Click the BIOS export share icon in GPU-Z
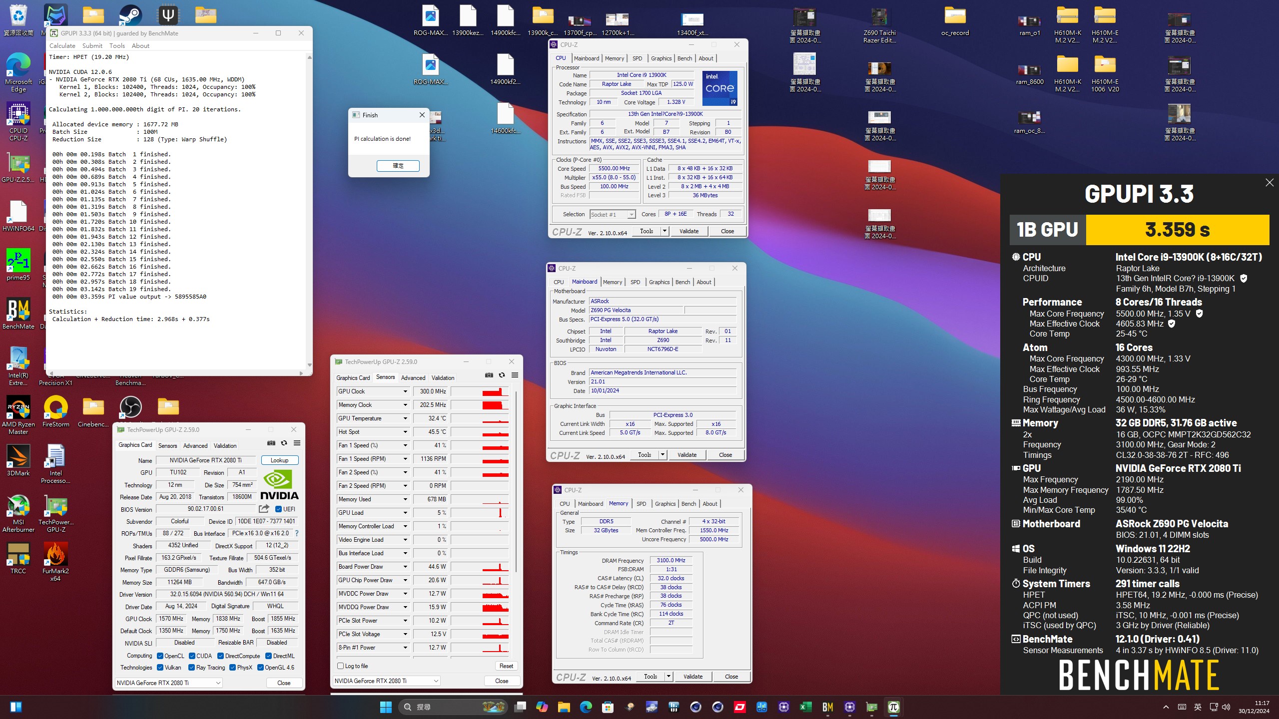 coord(264,509)
